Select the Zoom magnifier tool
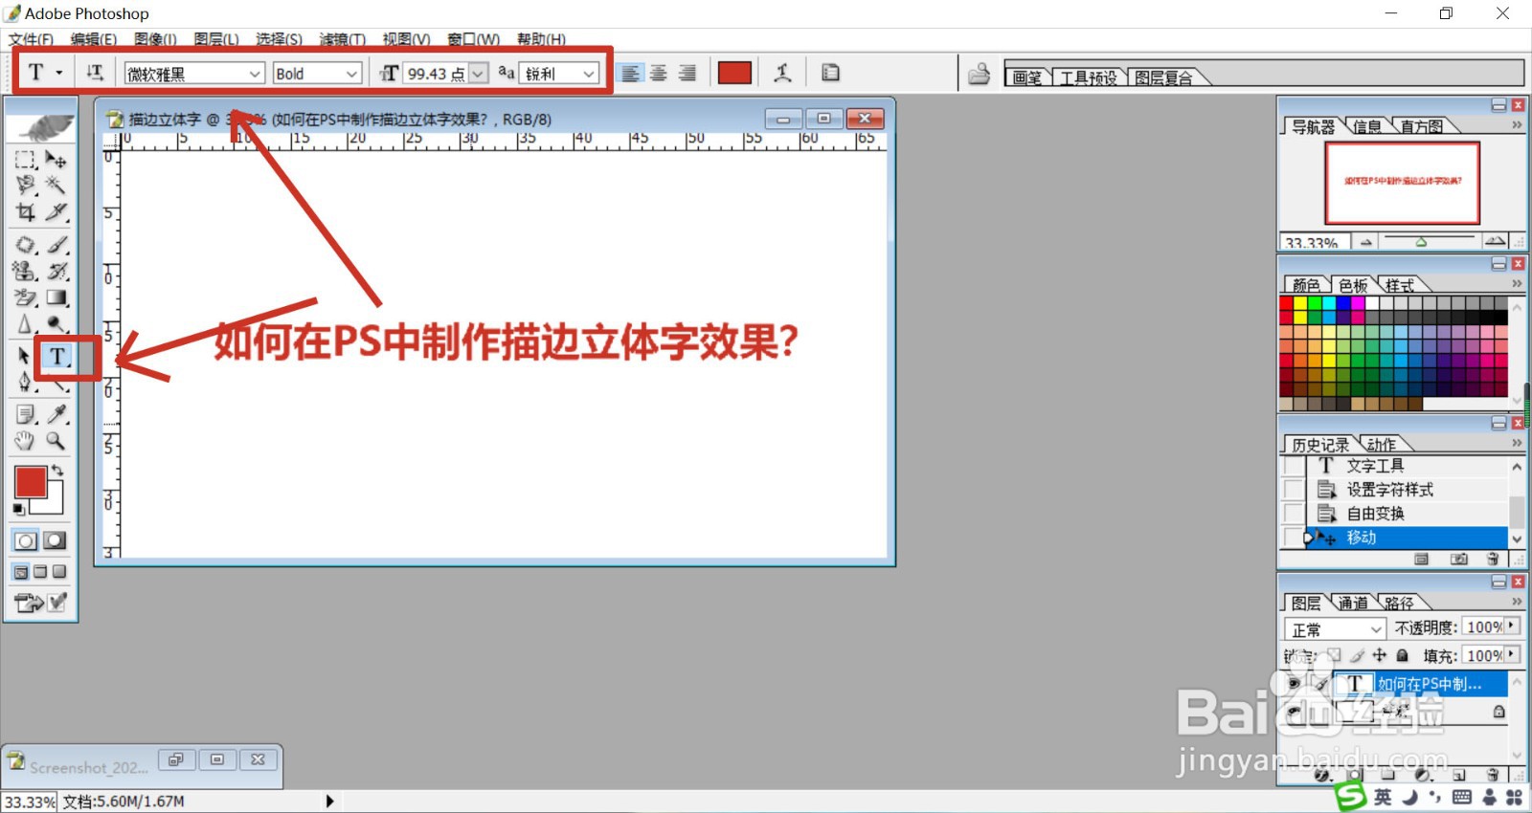The image size is (1532, 813). 56,441
